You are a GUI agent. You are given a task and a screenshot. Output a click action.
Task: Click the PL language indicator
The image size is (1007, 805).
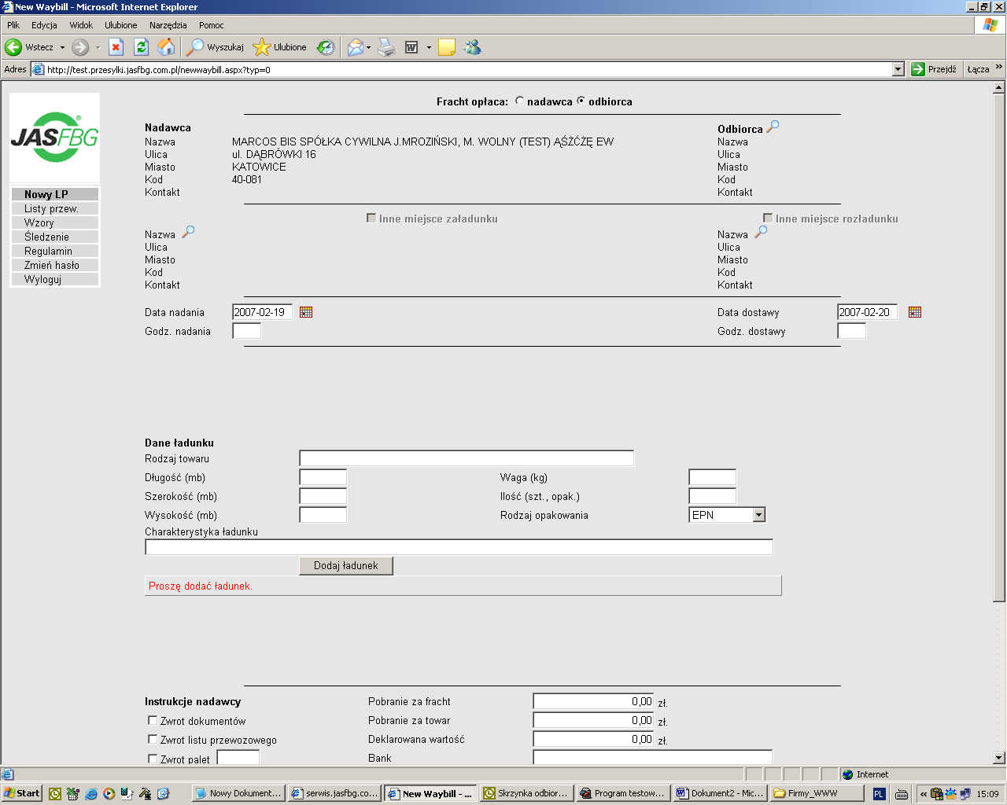pos(879,794)
